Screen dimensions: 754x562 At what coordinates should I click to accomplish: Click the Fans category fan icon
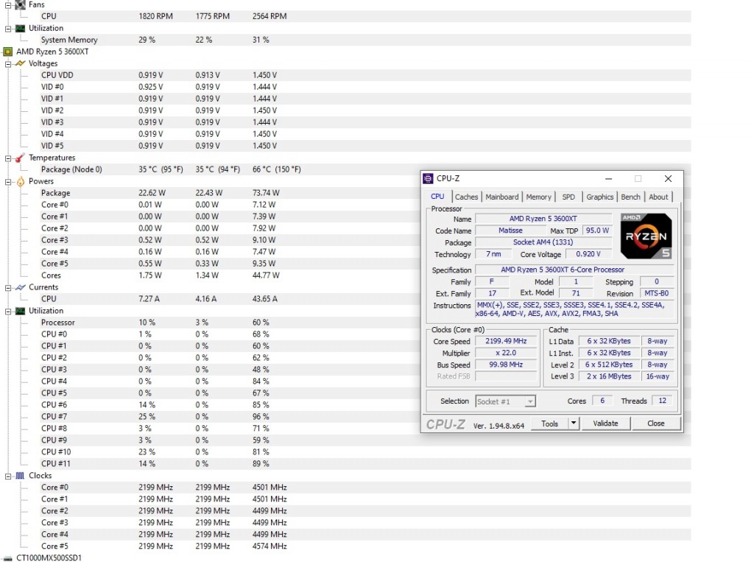[20, 5]
